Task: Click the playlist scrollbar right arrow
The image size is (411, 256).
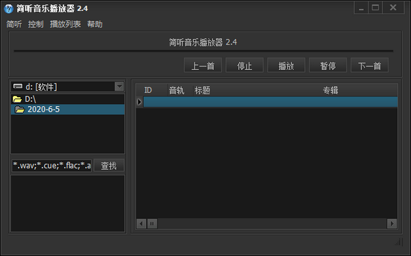Action: click(x=392, y=224)
